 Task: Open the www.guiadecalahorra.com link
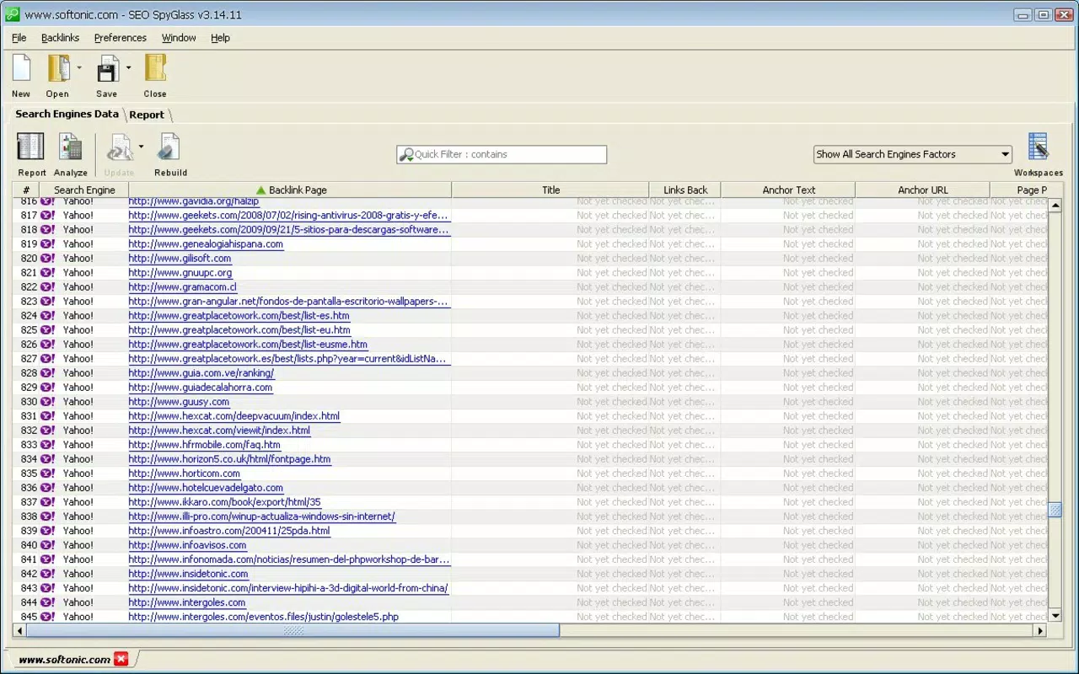200,387
